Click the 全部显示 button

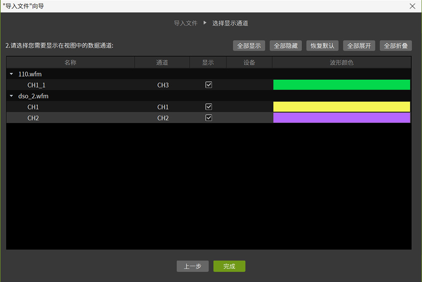(x=249, y=46)
